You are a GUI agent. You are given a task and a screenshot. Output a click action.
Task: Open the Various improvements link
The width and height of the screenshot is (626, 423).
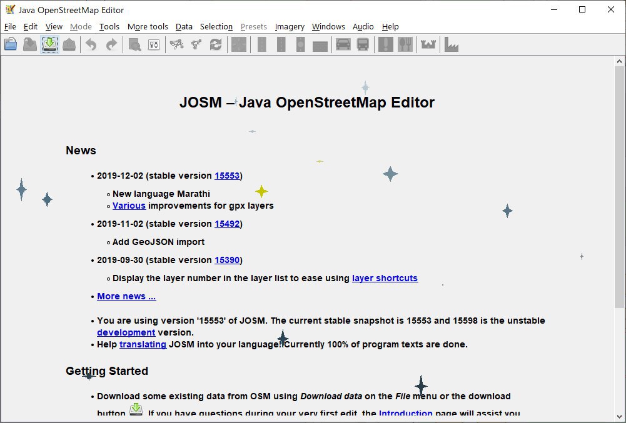coord(129,206)
